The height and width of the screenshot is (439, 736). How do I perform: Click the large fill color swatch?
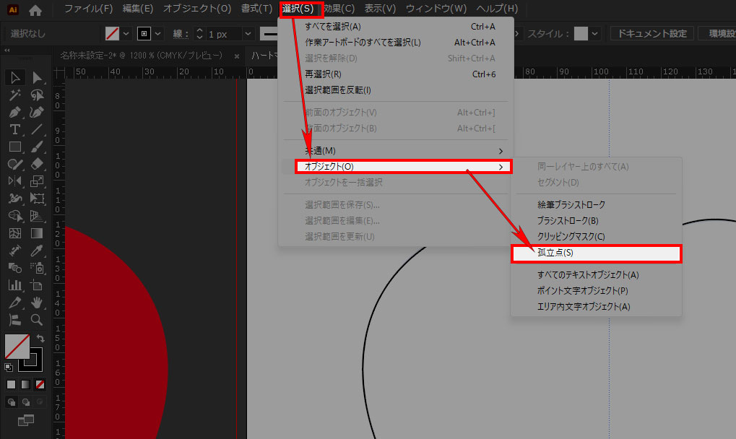(17, 347)
